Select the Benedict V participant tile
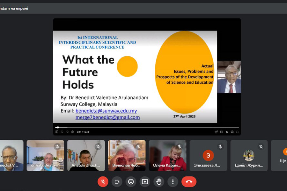 click(12, 156)
